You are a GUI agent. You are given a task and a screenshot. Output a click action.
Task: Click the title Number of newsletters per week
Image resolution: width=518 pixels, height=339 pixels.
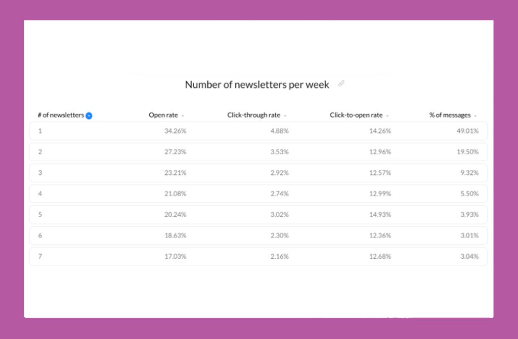pos(257,85)
